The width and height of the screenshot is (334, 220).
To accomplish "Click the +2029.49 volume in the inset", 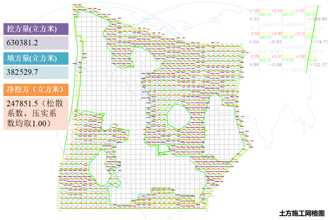I will pyautogui.click(x=293, y=24).
